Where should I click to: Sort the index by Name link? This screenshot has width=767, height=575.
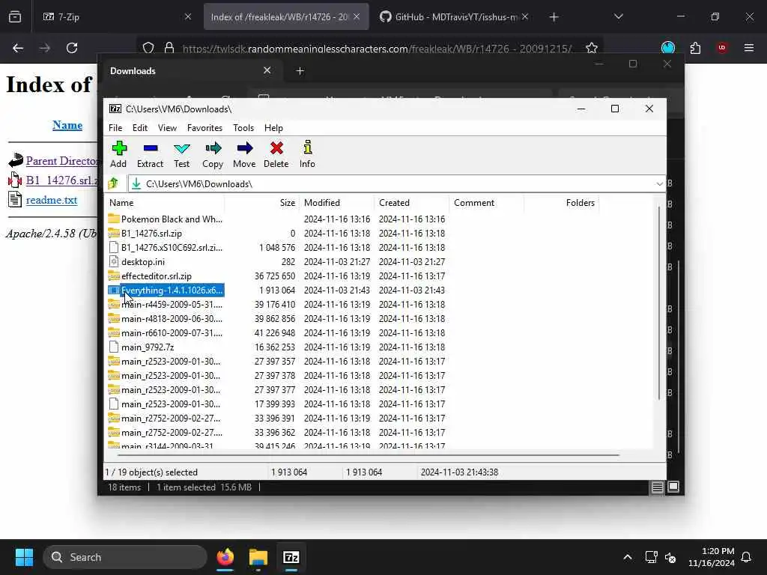pyautogui.click(x=67, y=125)
